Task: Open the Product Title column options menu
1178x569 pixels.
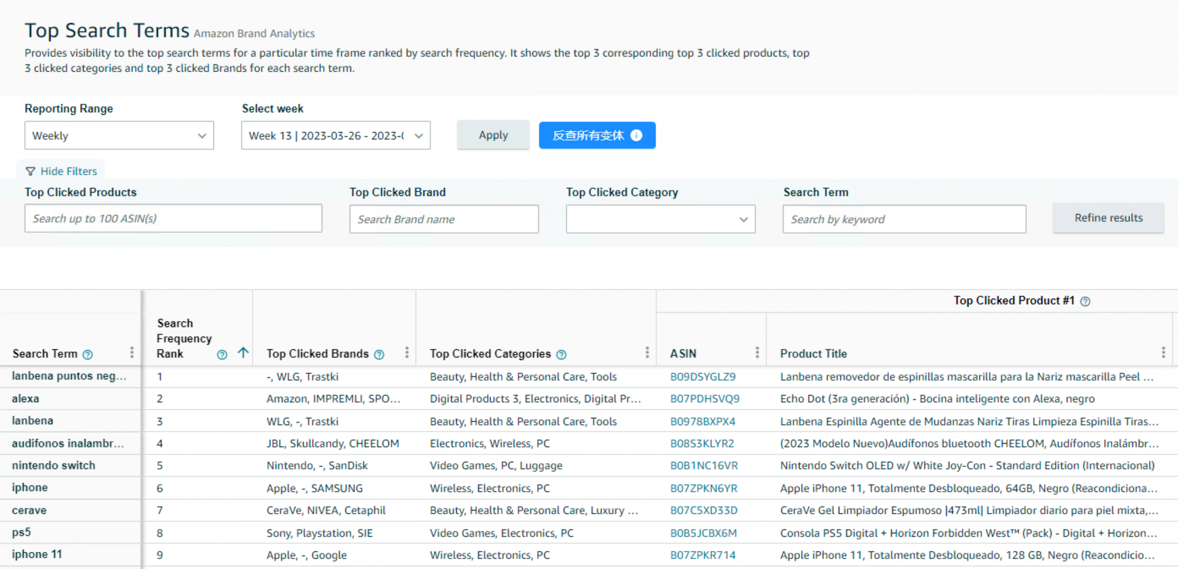Action: pos(1163,353)
